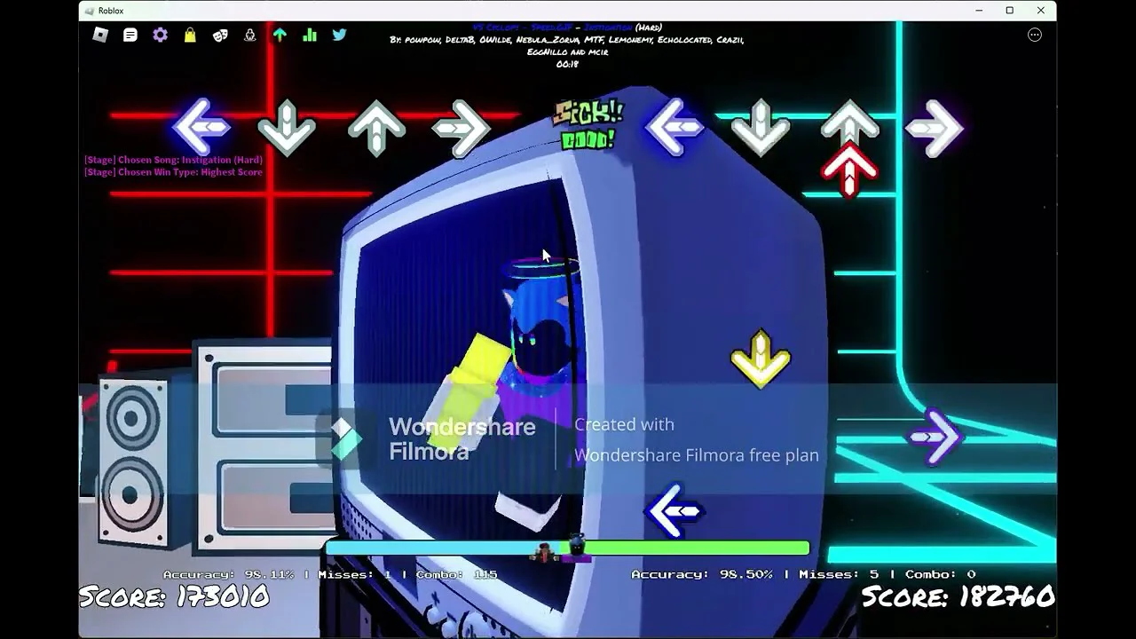This screenshot has width=1136, height=639.
Task: Open the purple gear settings icon
Action: click(160, 35)
